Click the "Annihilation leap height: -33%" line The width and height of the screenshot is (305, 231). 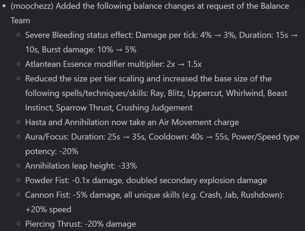[81, 166]
